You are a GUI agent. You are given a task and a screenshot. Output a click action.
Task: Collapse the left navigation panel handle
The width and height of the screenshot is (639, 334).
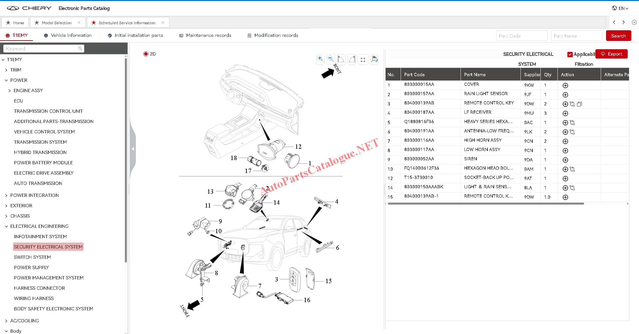click(x=133, y=149)
